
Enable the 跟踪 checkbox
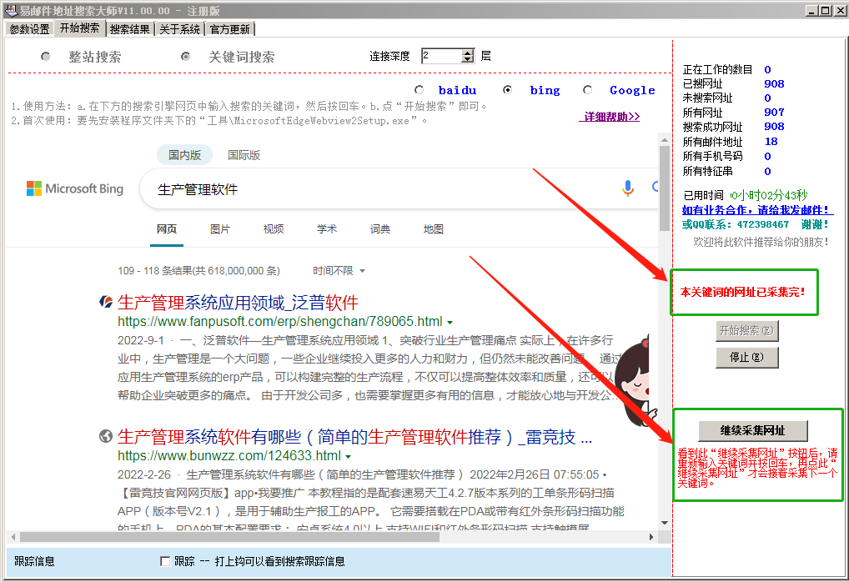tap(165, 561)
